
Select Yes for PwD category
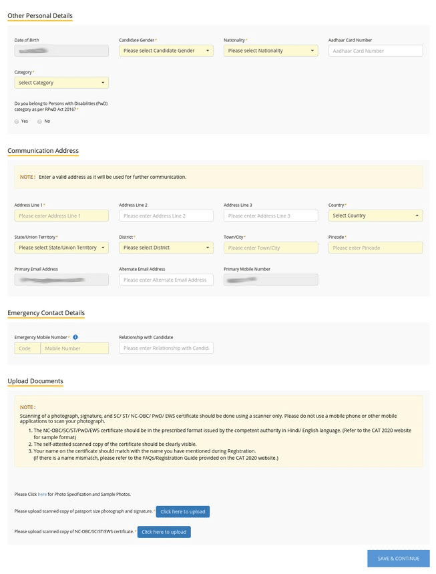click(x=17, y=121)
